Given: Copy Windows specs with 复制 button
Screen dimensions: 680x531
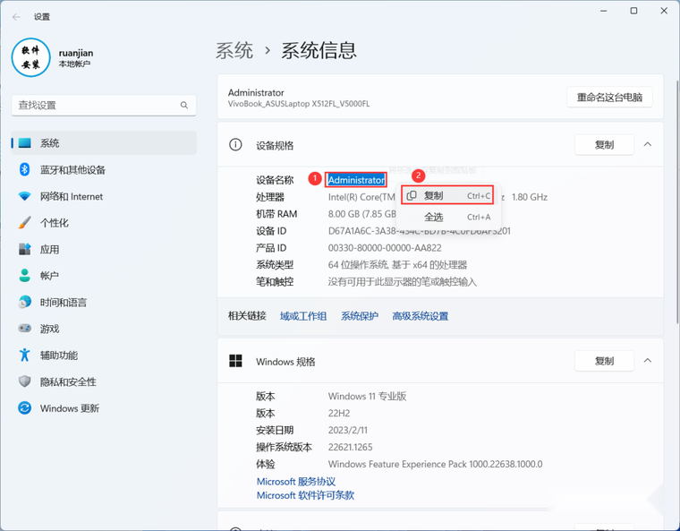Looking at the screenshot, I should (604, 361).
